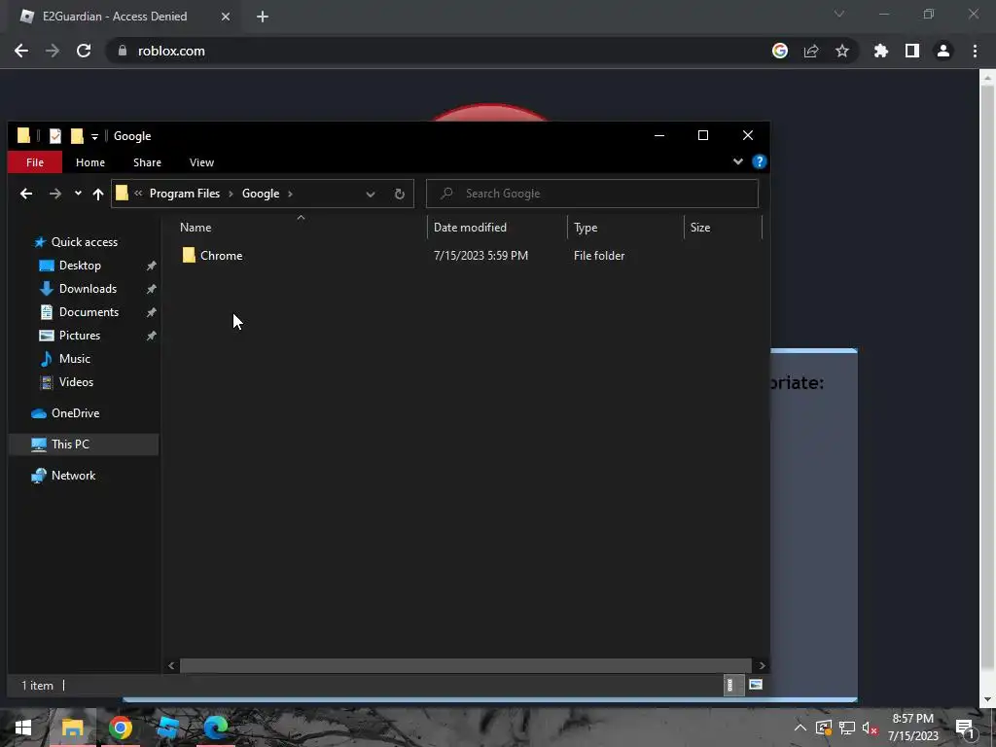Open notification center in taskbar
Screen dimensions: 996x747
965,728
